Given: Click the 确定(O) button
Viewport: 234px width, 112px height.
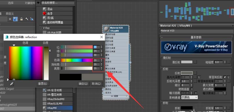Looking at the screenshot, I should 83,84.
